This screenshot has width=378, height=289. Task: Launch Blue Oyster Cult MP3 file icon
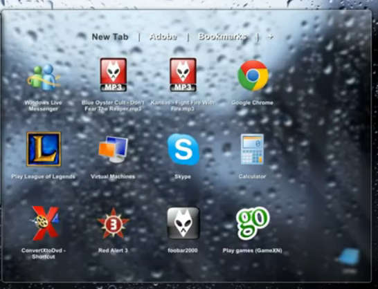coord(114,75)
